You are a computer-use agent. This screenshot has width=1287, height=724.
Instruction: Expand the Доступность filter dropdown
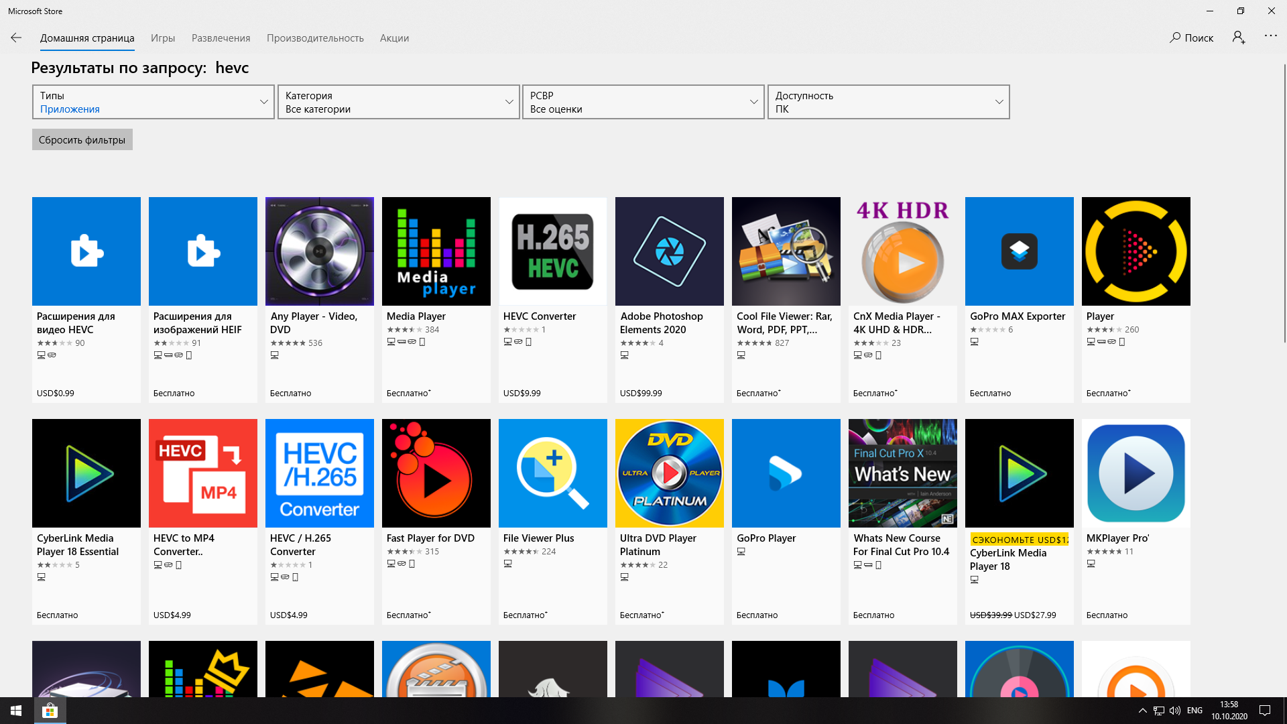[x=888, y=102]
